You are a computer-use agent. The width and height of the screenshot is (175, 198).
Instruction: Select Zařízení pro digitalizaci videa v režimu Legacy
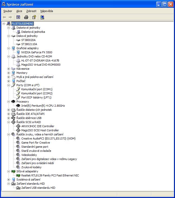49,159
